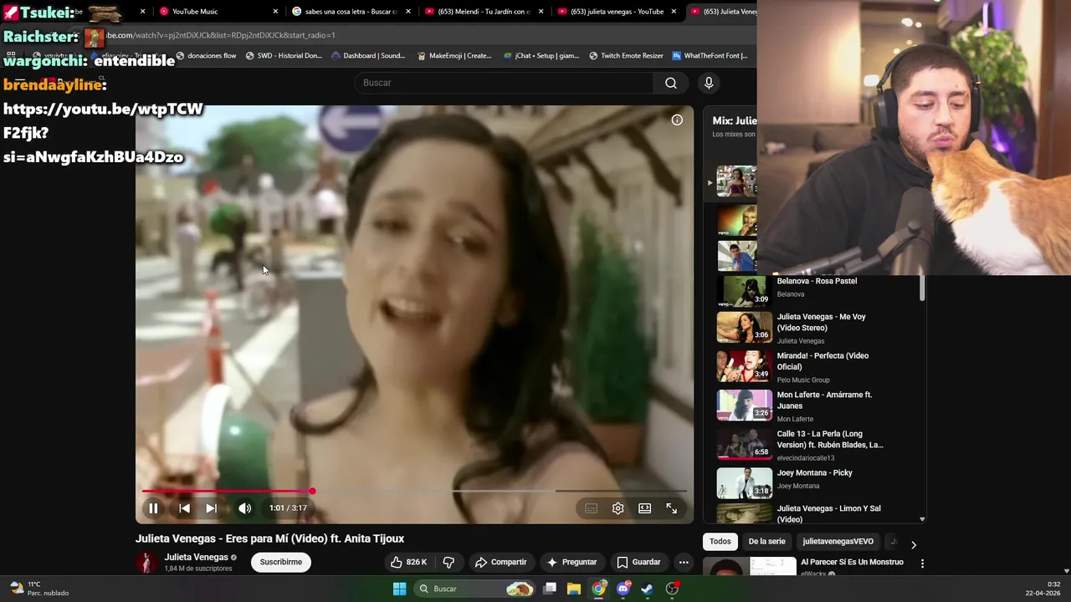Save the video with the Guardar button
The image size is (1071, 602).
(x=638, y=562)
